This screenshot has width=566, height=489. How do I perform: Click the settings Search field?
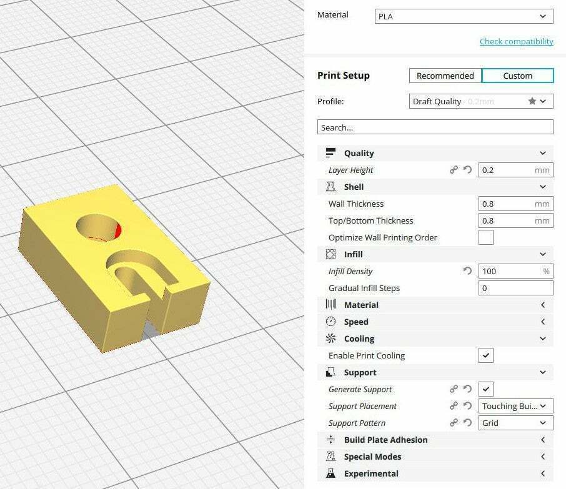[435, 127]
